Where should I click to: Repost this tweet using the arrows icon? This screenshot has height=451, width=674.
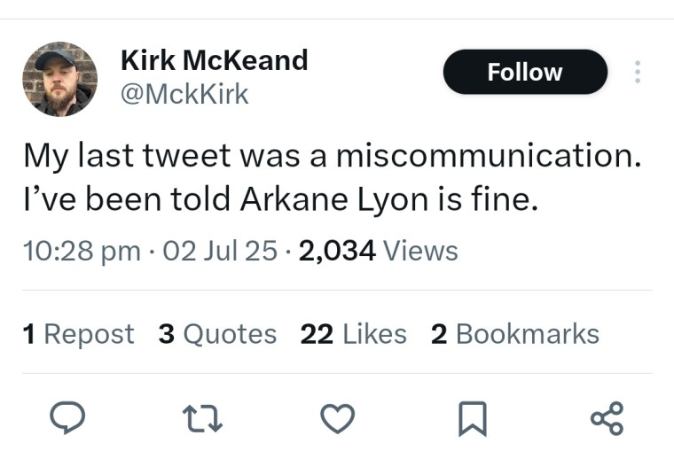pos(202,419)
